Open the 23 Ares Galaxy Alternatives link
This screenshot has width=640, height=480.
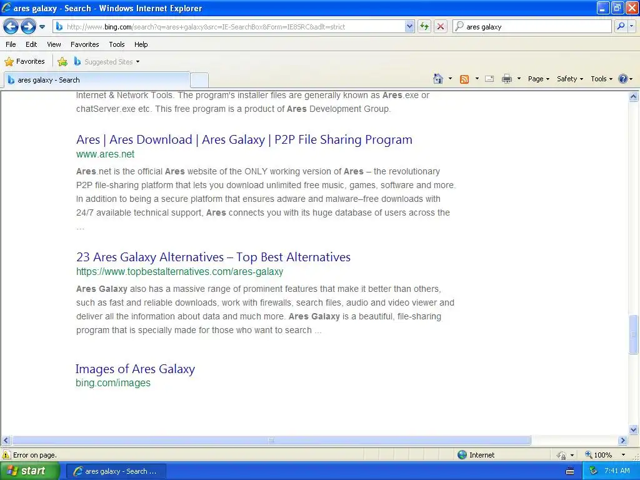214,257
